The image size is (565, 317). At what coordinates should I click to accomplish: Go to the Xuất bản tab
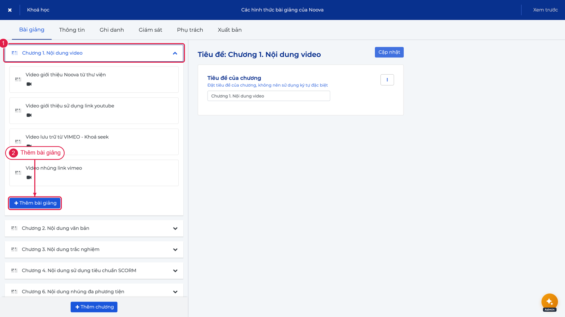point(230,30)
